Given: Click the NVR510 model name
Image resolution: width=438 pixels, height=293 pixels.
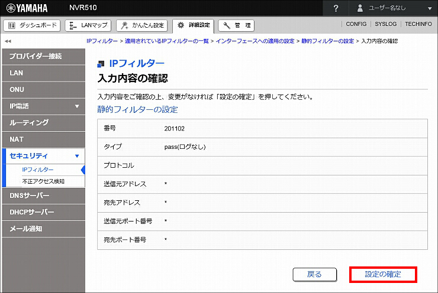Looking at the screenshot, I should (x=83, y=8).
